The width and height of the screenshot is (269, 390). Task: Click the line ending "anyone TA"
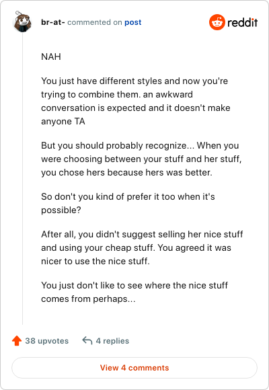pos(63,122)
